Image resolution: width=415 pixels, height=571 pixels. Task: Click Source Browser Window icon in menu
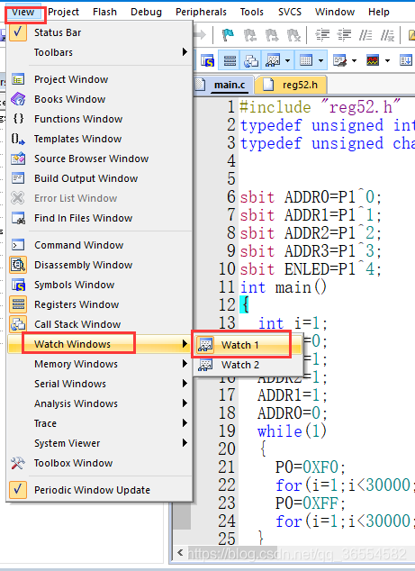(18, 159)
